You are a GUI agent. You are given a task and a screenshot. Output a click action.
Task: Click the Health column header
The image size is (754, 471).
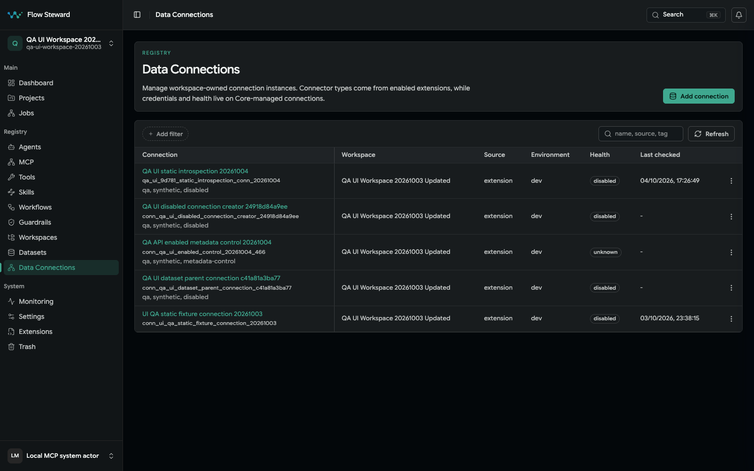click(600, 154)
